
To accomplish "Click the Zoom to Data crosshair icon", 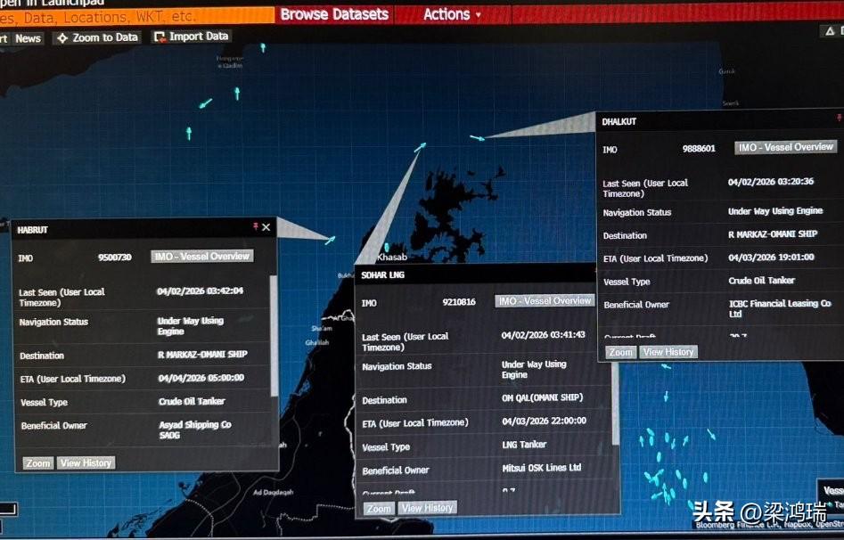I will tap(62, 38).
